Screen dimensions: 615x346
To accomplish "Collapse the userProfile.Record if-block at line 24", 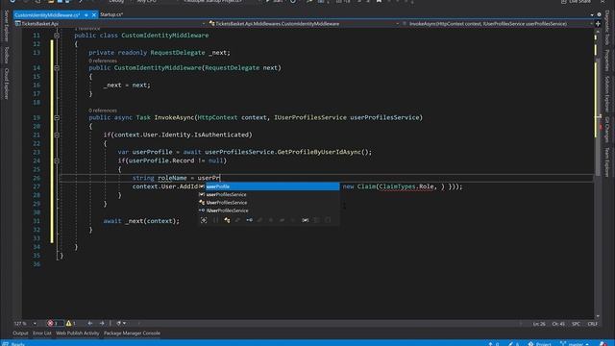I will pyautogui.click(x=57, y=161).
